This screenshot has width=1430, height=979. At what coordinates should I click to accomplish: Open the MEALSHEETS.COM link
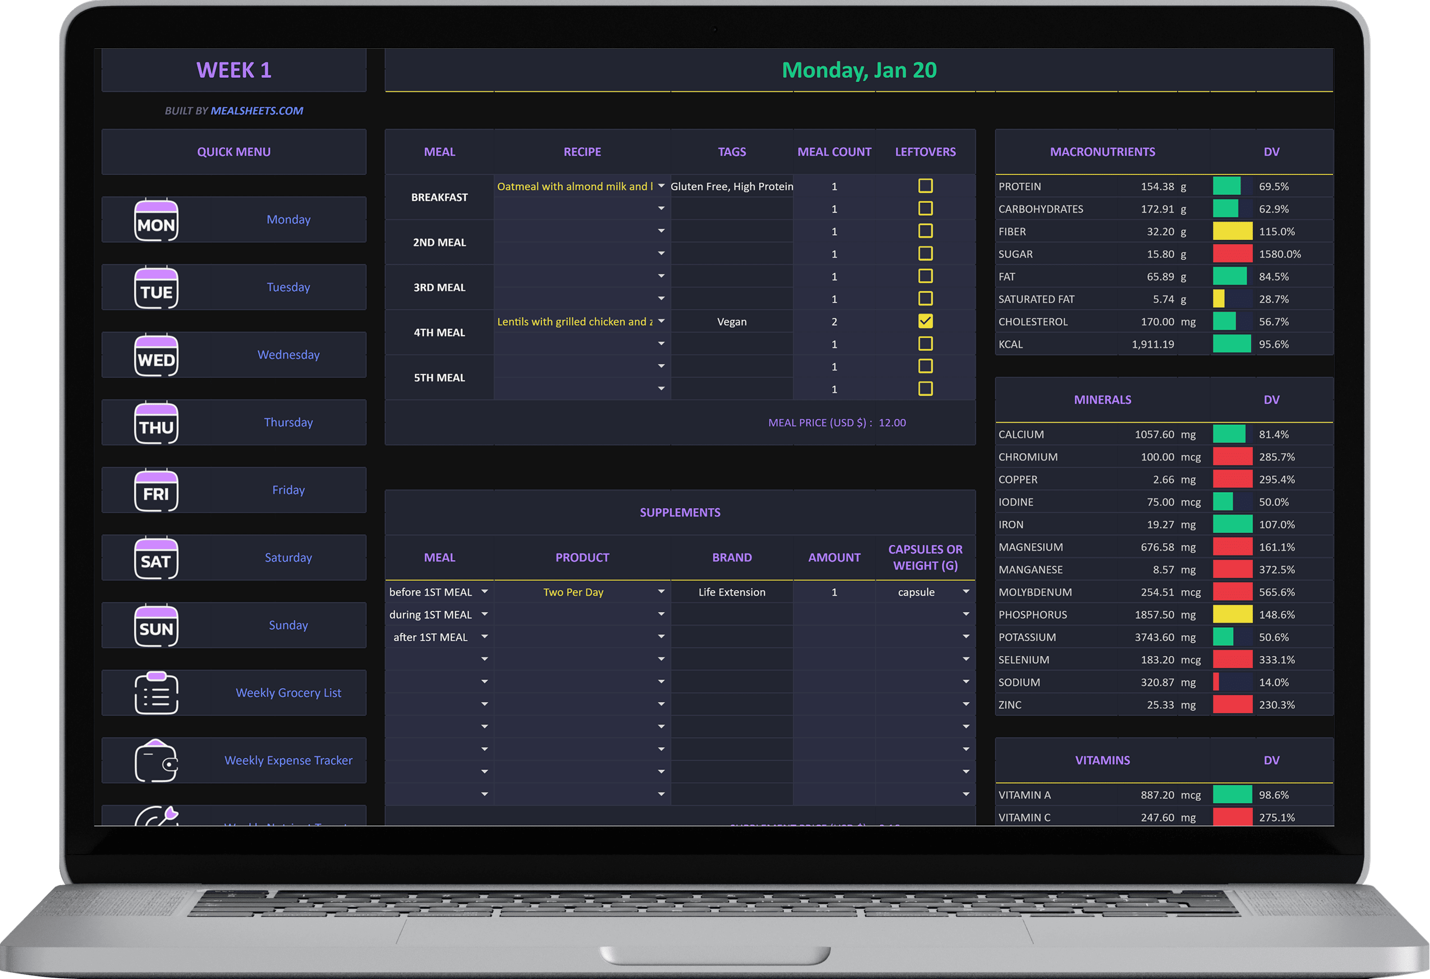257,111
